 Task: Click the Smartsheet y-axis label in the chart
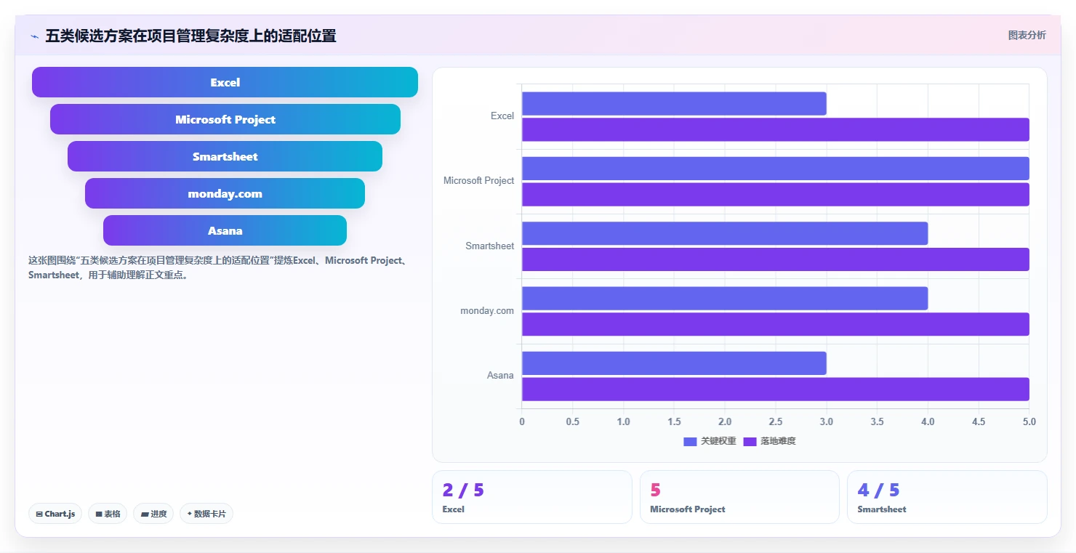(x=490, y=246)
